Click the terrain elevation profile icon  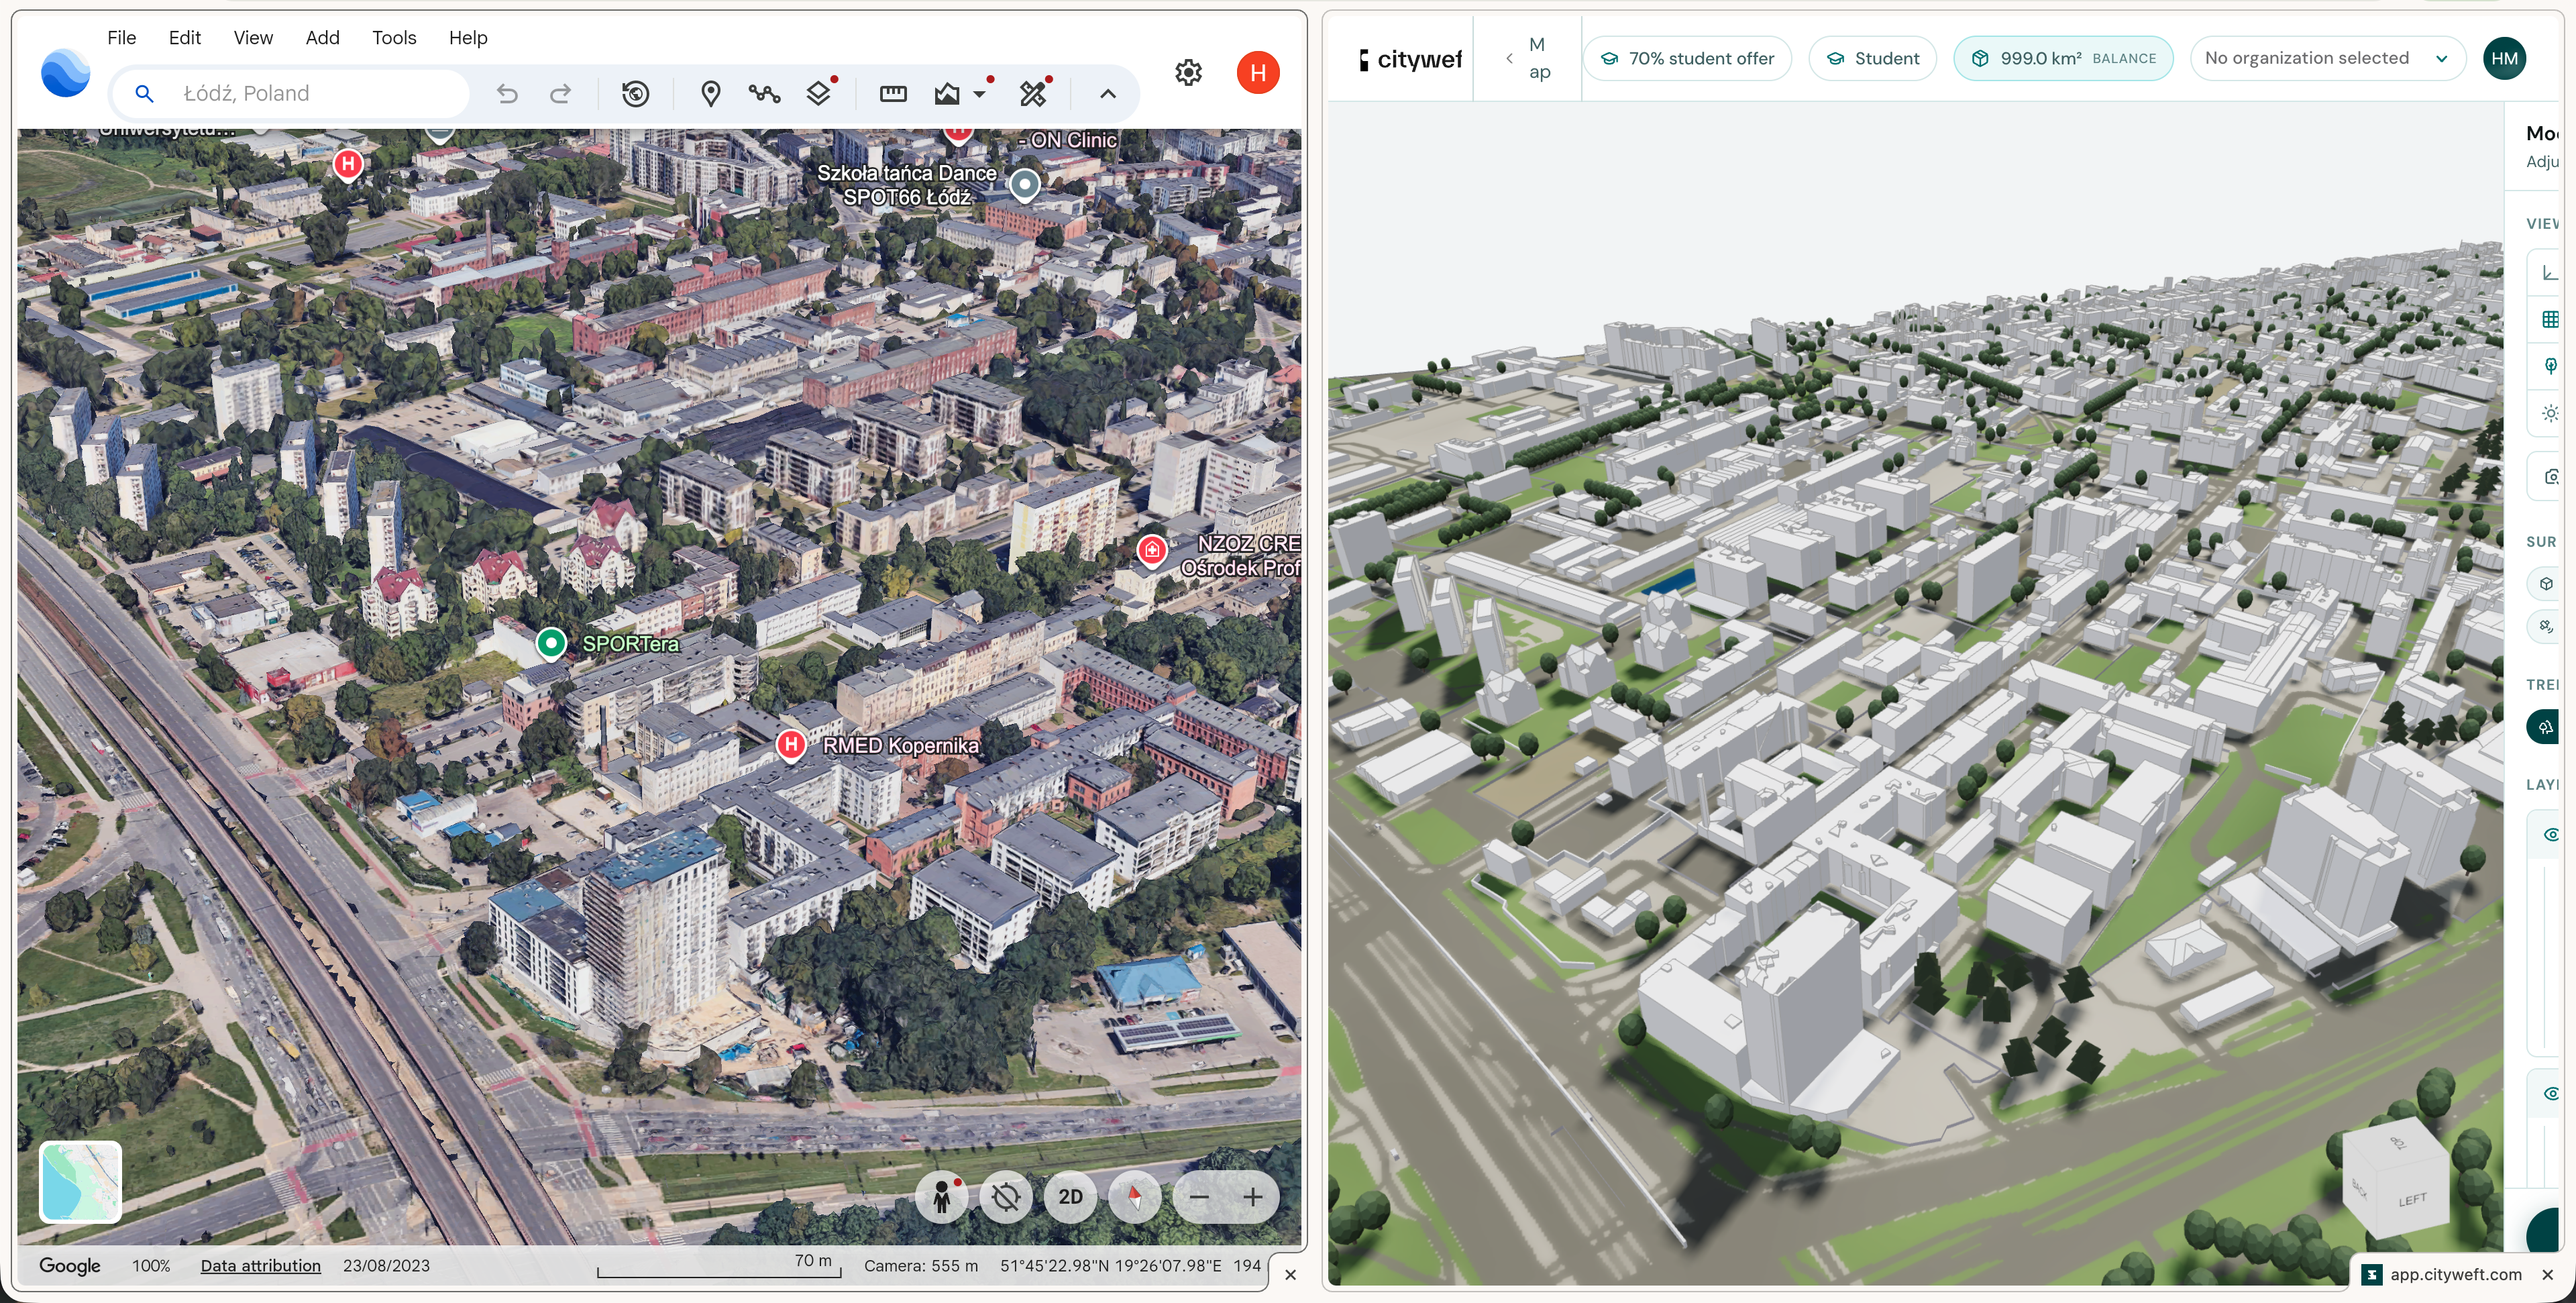(947, 94)
